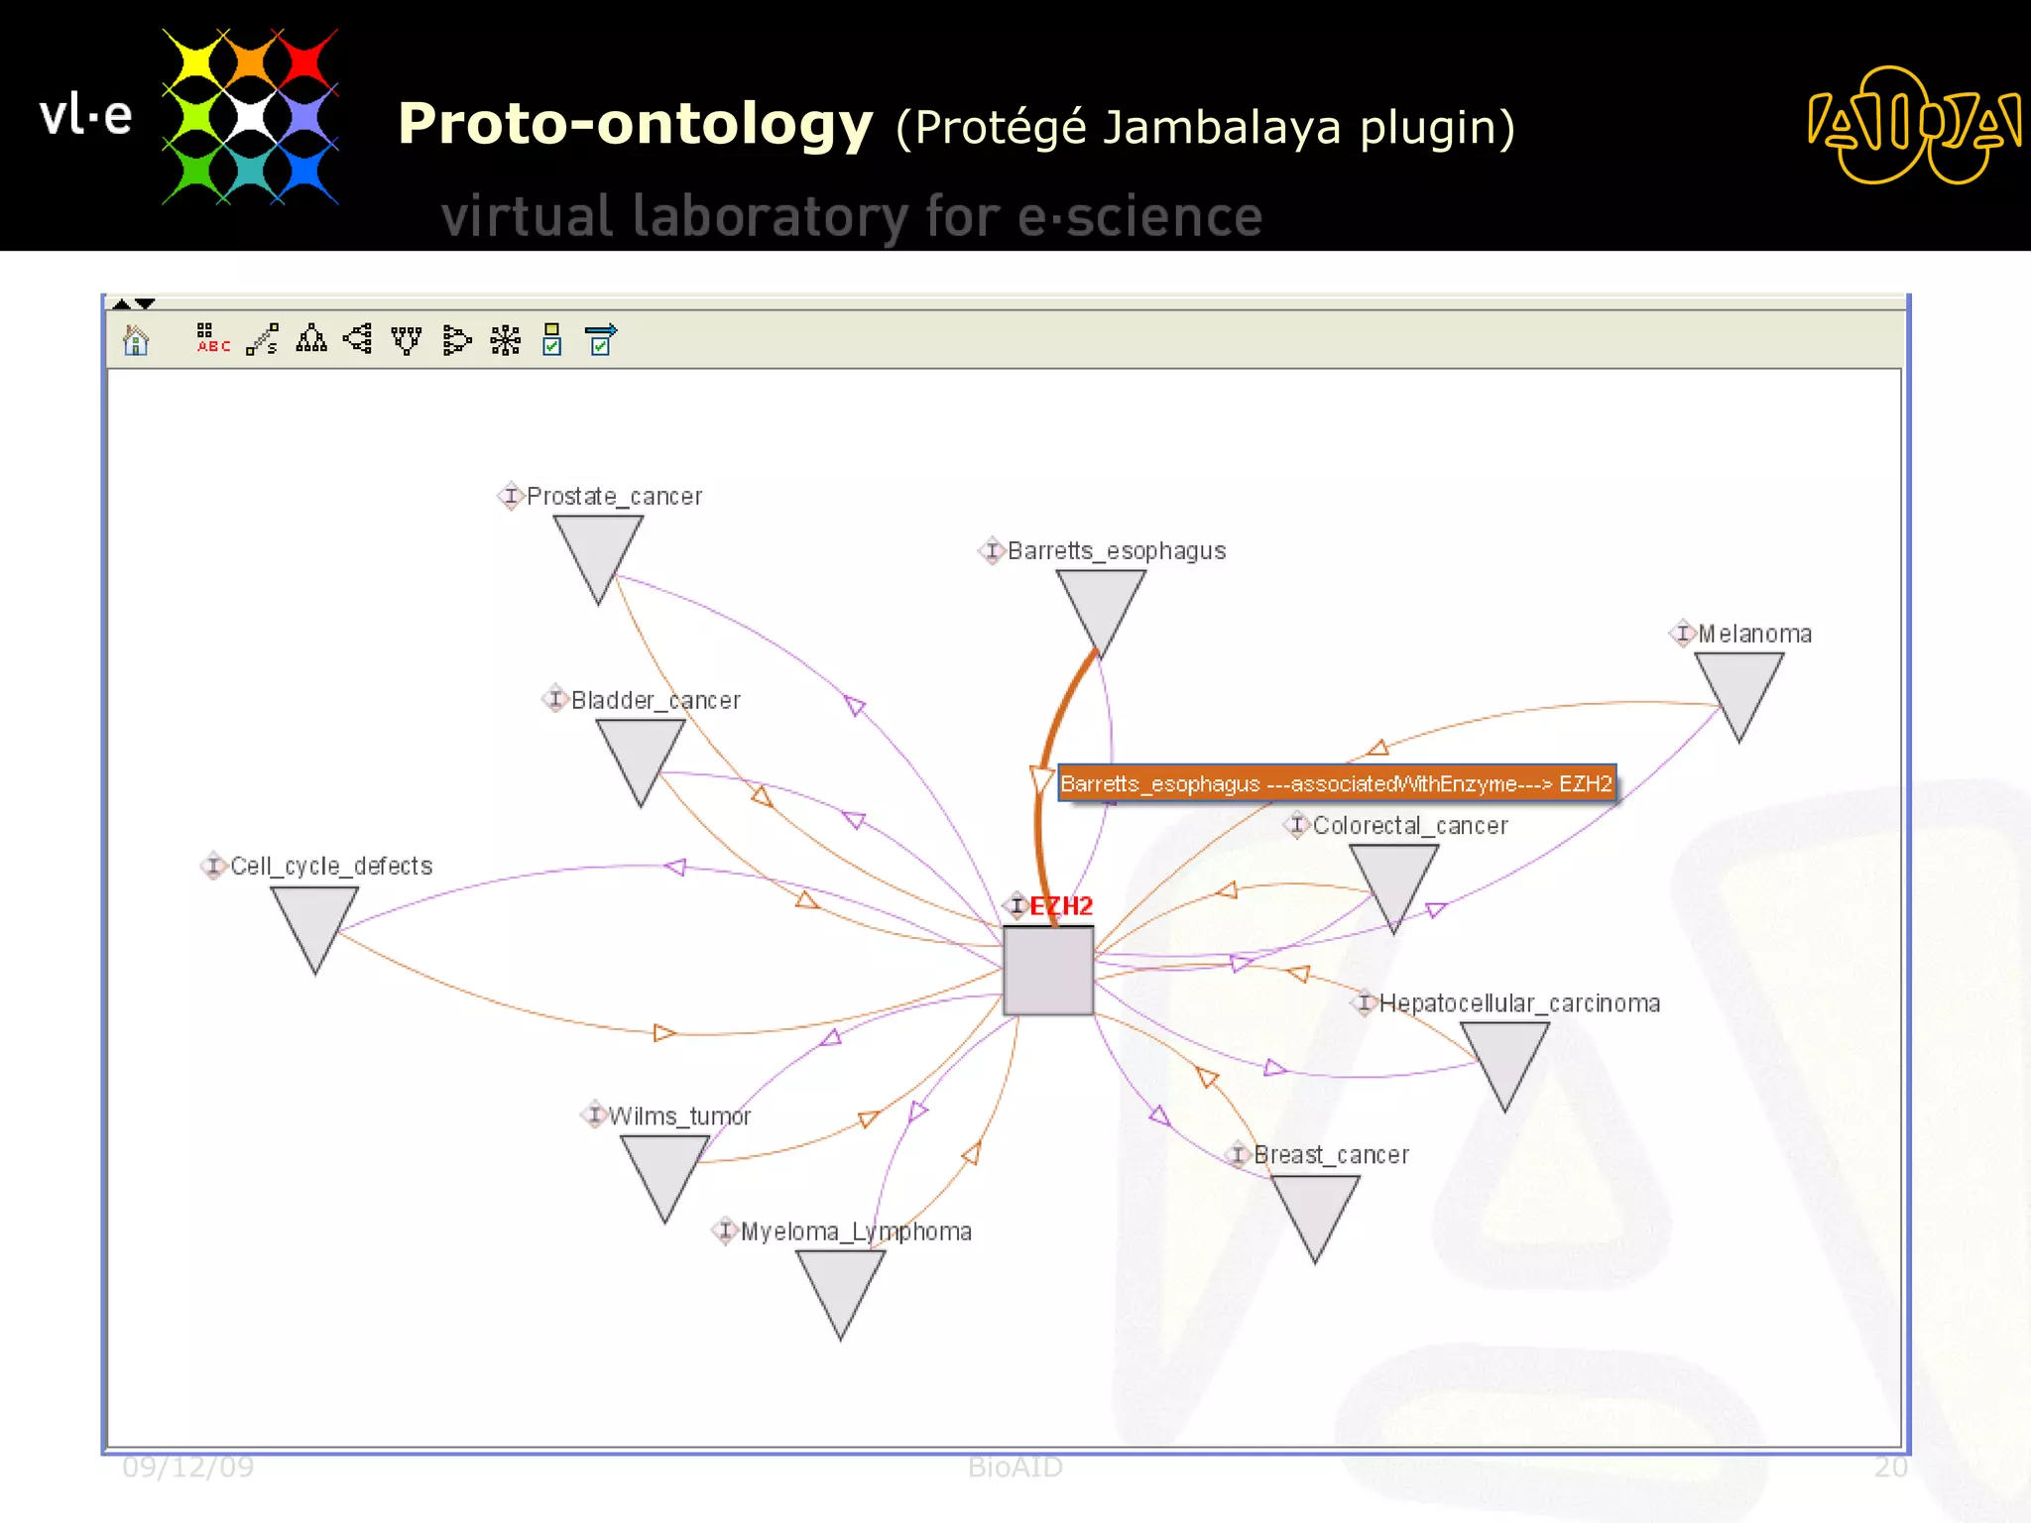Click the instance icon beside Melanoma
The height and width of the screenshot is (1523, 2031).
[1683, 633]
